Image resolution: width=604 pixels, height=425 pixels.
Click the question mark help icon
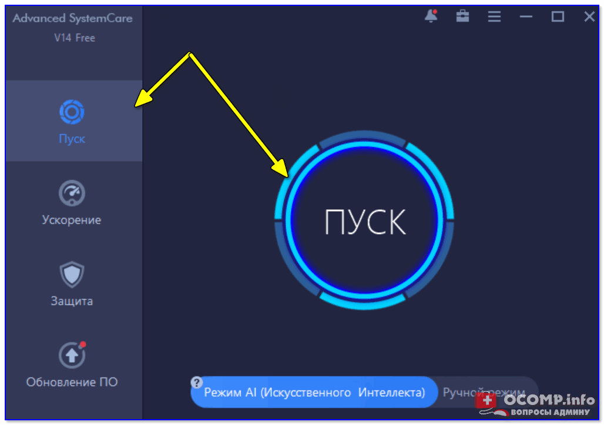(x=196, y=383)
